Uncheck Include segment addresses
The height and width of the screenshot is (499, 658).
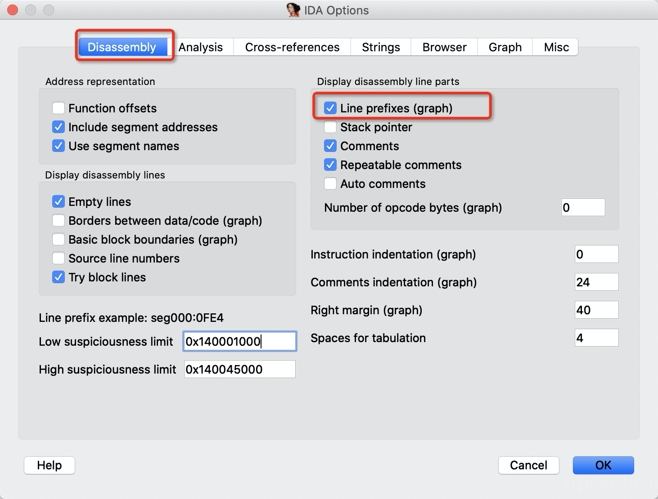click(x=59, y=127)
